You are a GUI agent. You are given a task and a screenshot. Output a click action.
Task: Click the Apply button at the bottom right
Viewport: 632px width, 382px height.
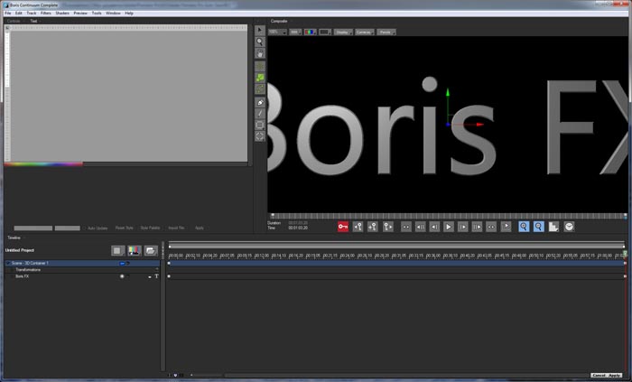(x=615, y=375)
